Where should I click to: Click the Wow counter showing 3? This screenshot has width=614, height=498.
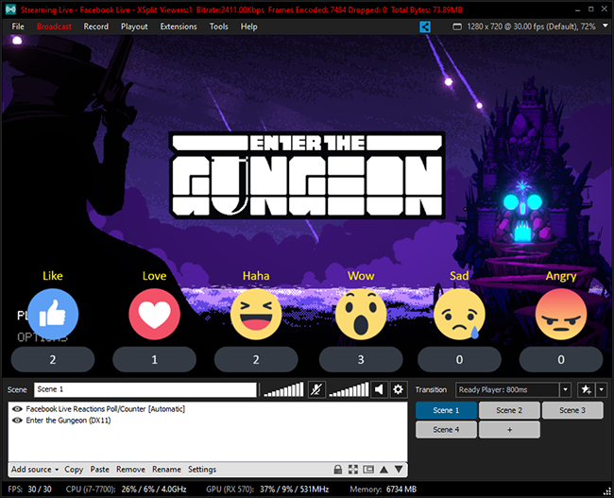(x=361, y=359)
